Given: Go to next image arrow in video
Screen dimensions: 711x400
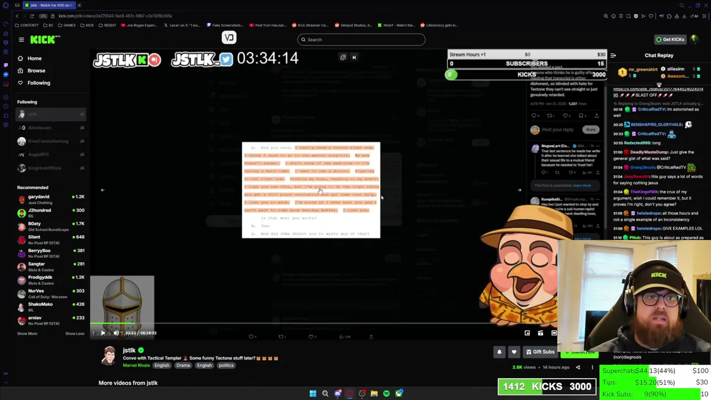Looking at the screenshot, I should [x=519, y=190].
